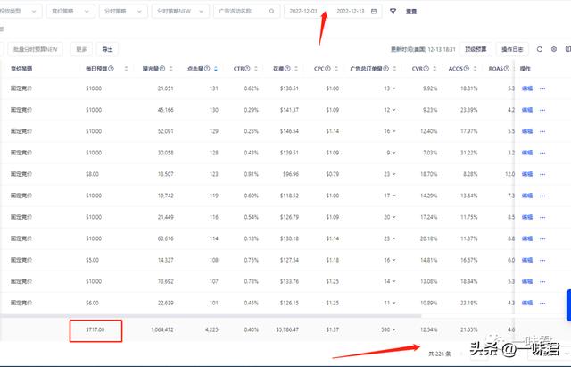The height and width of the screenshot is (367, 571).
Task: Click the 63,616 impressions cell
Action: 165,238
